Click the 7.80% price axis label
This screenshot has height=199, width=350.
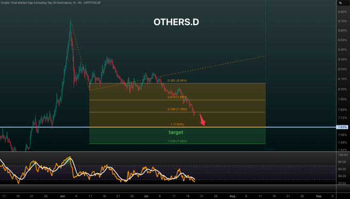point(342,110)
